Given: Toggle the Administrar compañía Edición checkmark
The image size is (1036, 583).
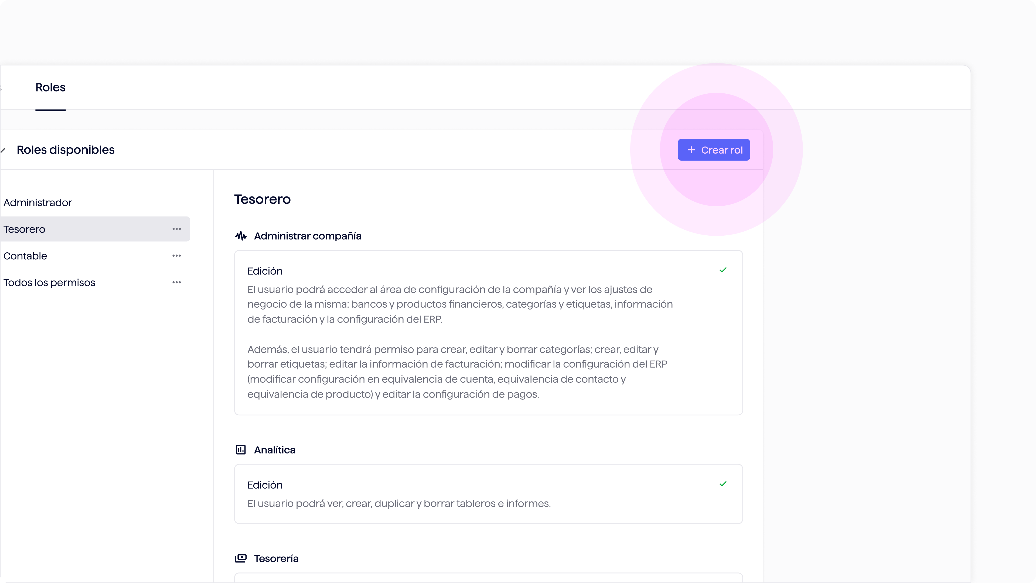Looking at the screenshot, I should click(723, 270).
